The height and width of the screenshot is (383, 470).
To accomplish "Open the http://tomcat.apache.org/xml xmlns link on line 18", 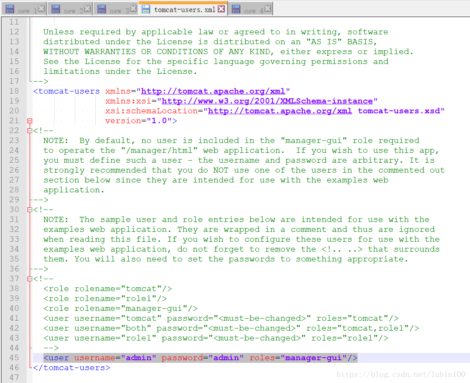I will tap(213, 91).
